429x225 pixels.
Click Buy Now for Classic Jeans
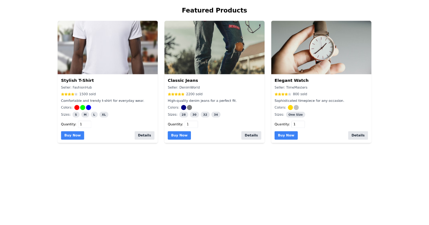(179, 135)
